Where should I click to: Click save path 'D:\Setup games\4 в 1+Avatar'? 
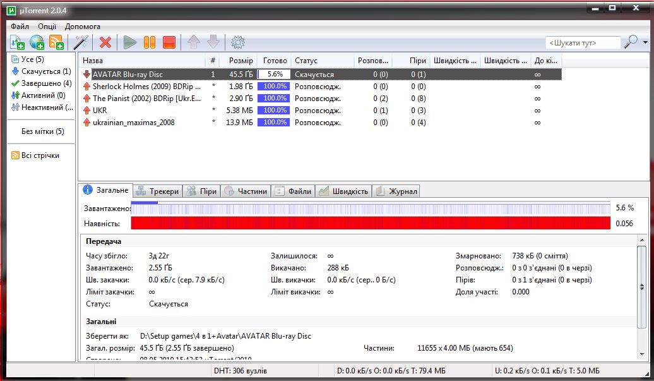coord(225,336)
